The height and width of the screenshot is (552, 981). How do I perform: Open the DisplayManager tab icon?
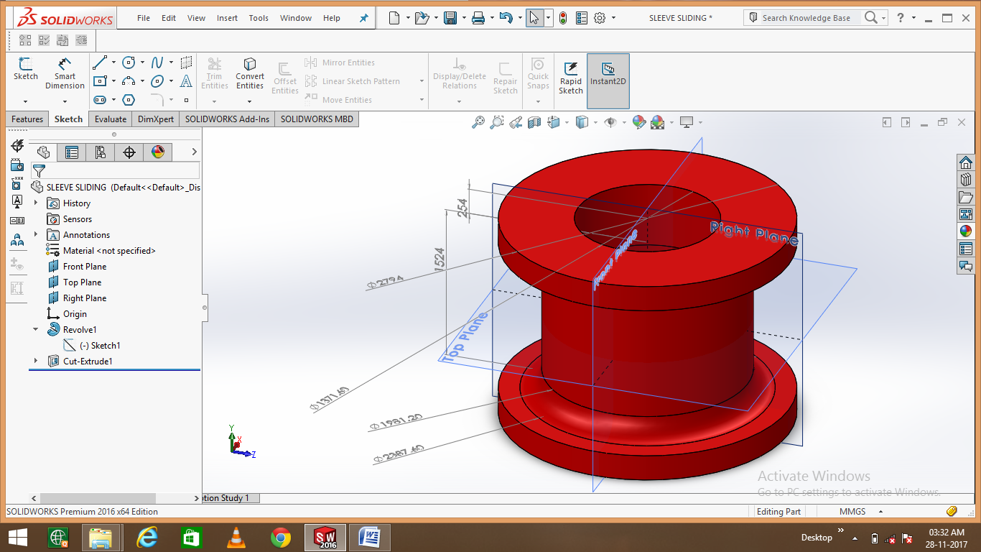tap(158, 152)
